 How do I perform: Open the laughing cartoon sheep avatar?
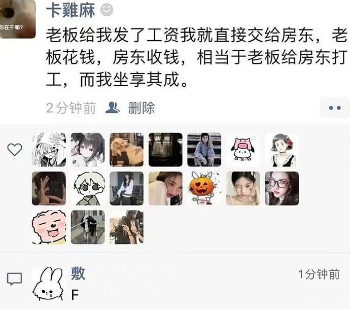point(49,227)
